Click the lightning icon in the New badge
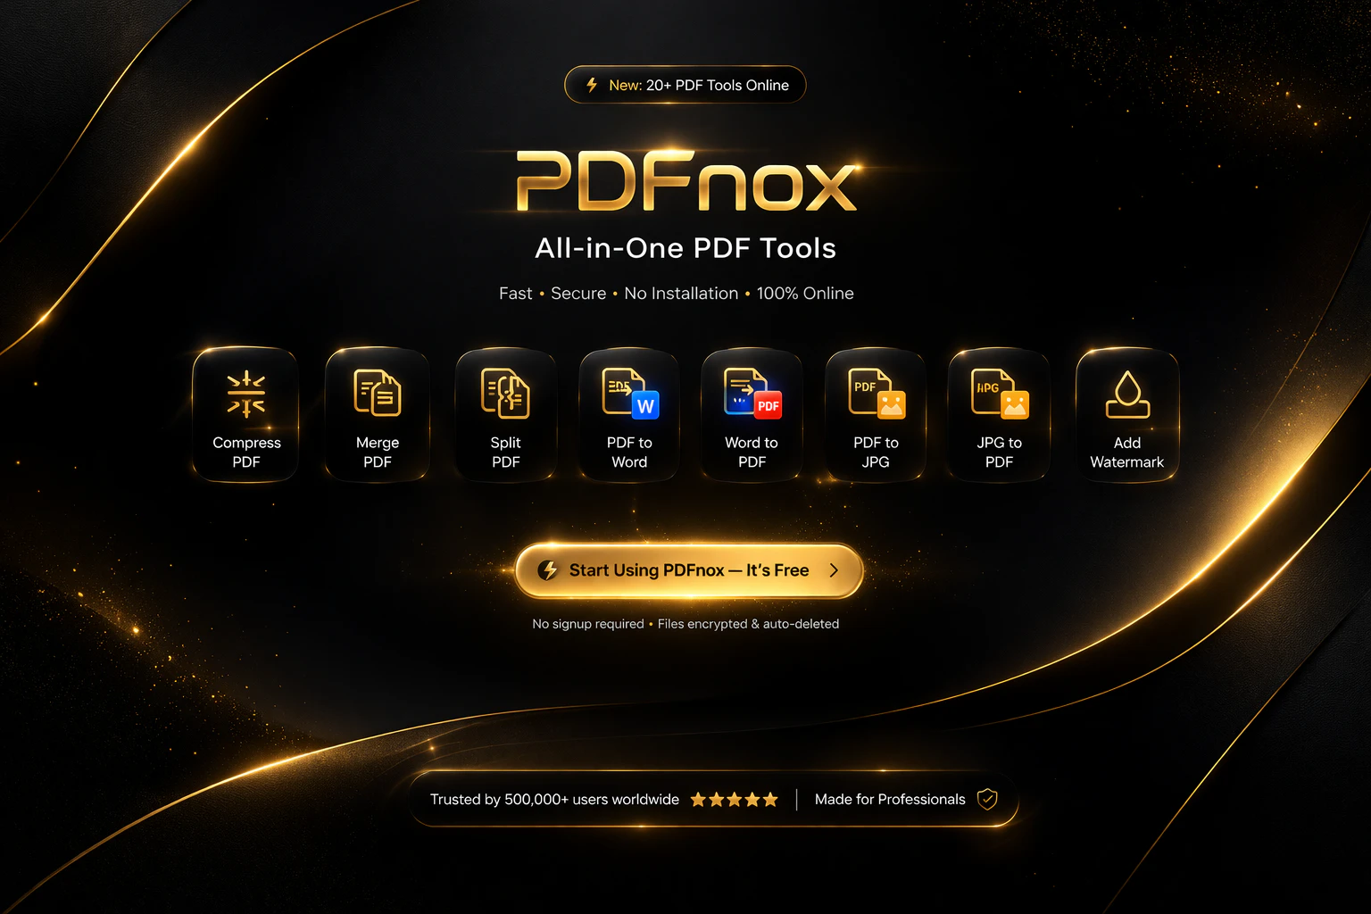Viewport: 1371px width, 914px height. coord(591,85)
